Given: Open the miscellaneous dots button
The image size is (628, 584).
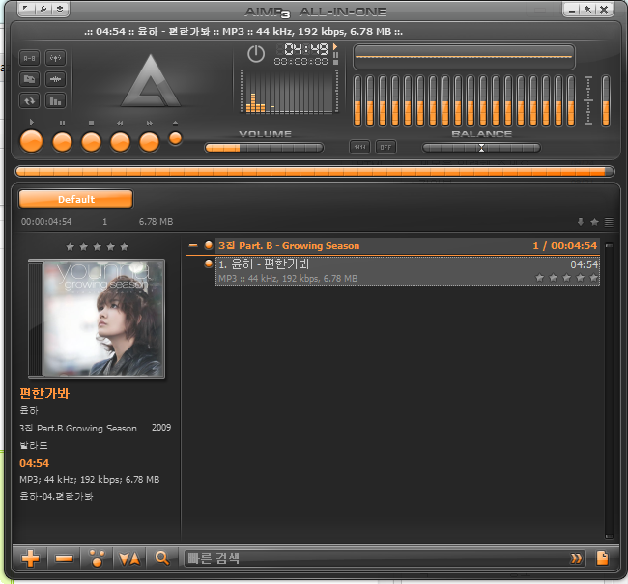Looking at the screenshot, I should click(x=97, y=558).
